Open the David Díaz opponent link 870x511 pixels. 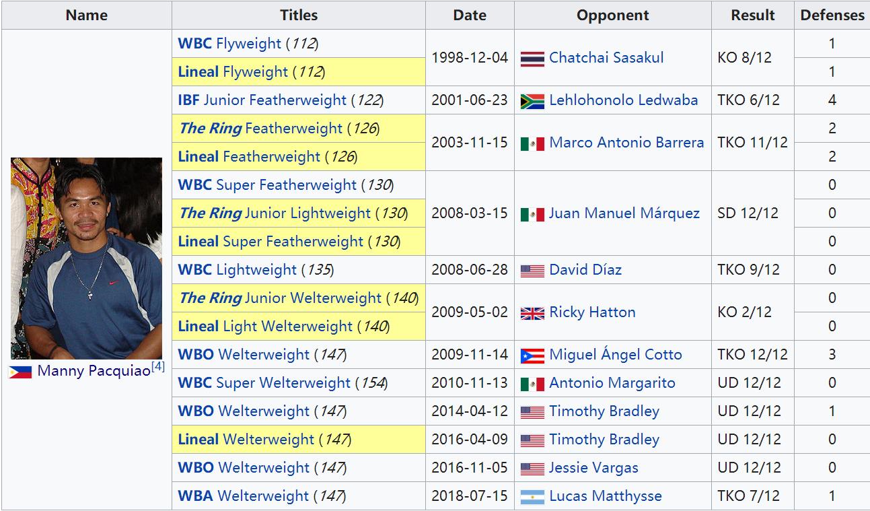tap(585, 270)
